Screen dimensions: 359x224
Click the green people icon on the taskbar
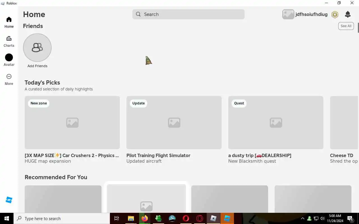[158, 218]
